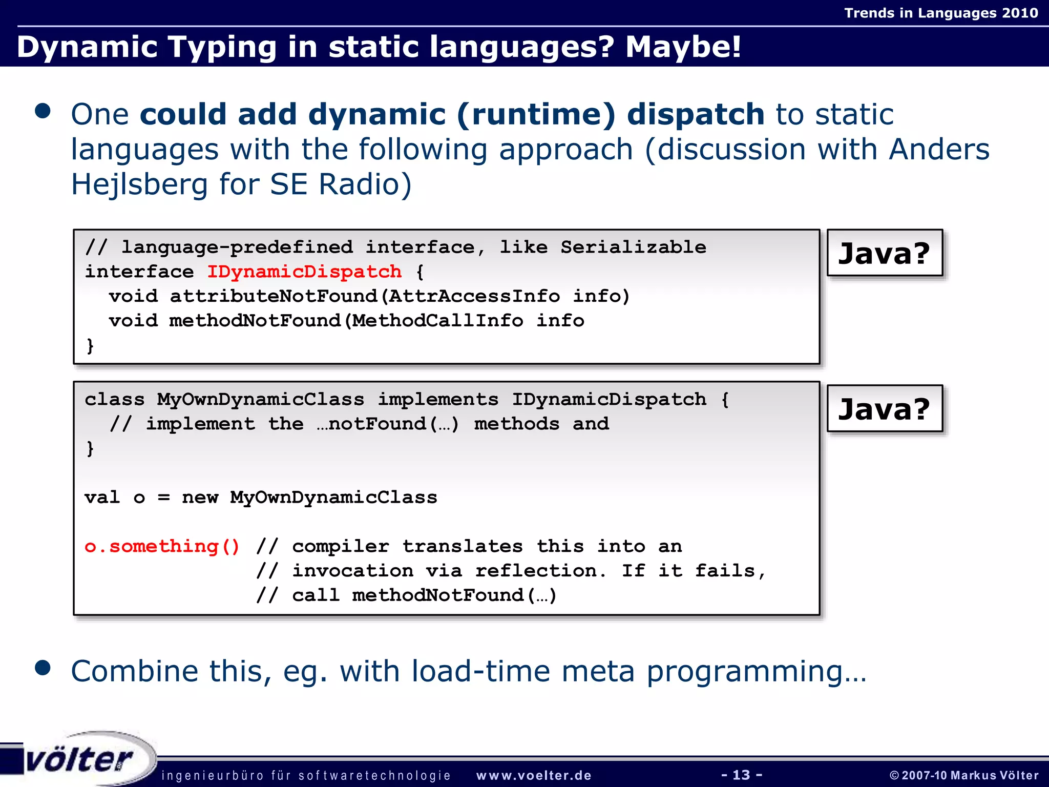Viewport: 1049px width, 787px height.
Task: Click the red o.something() call text
Action: [162, 546]
